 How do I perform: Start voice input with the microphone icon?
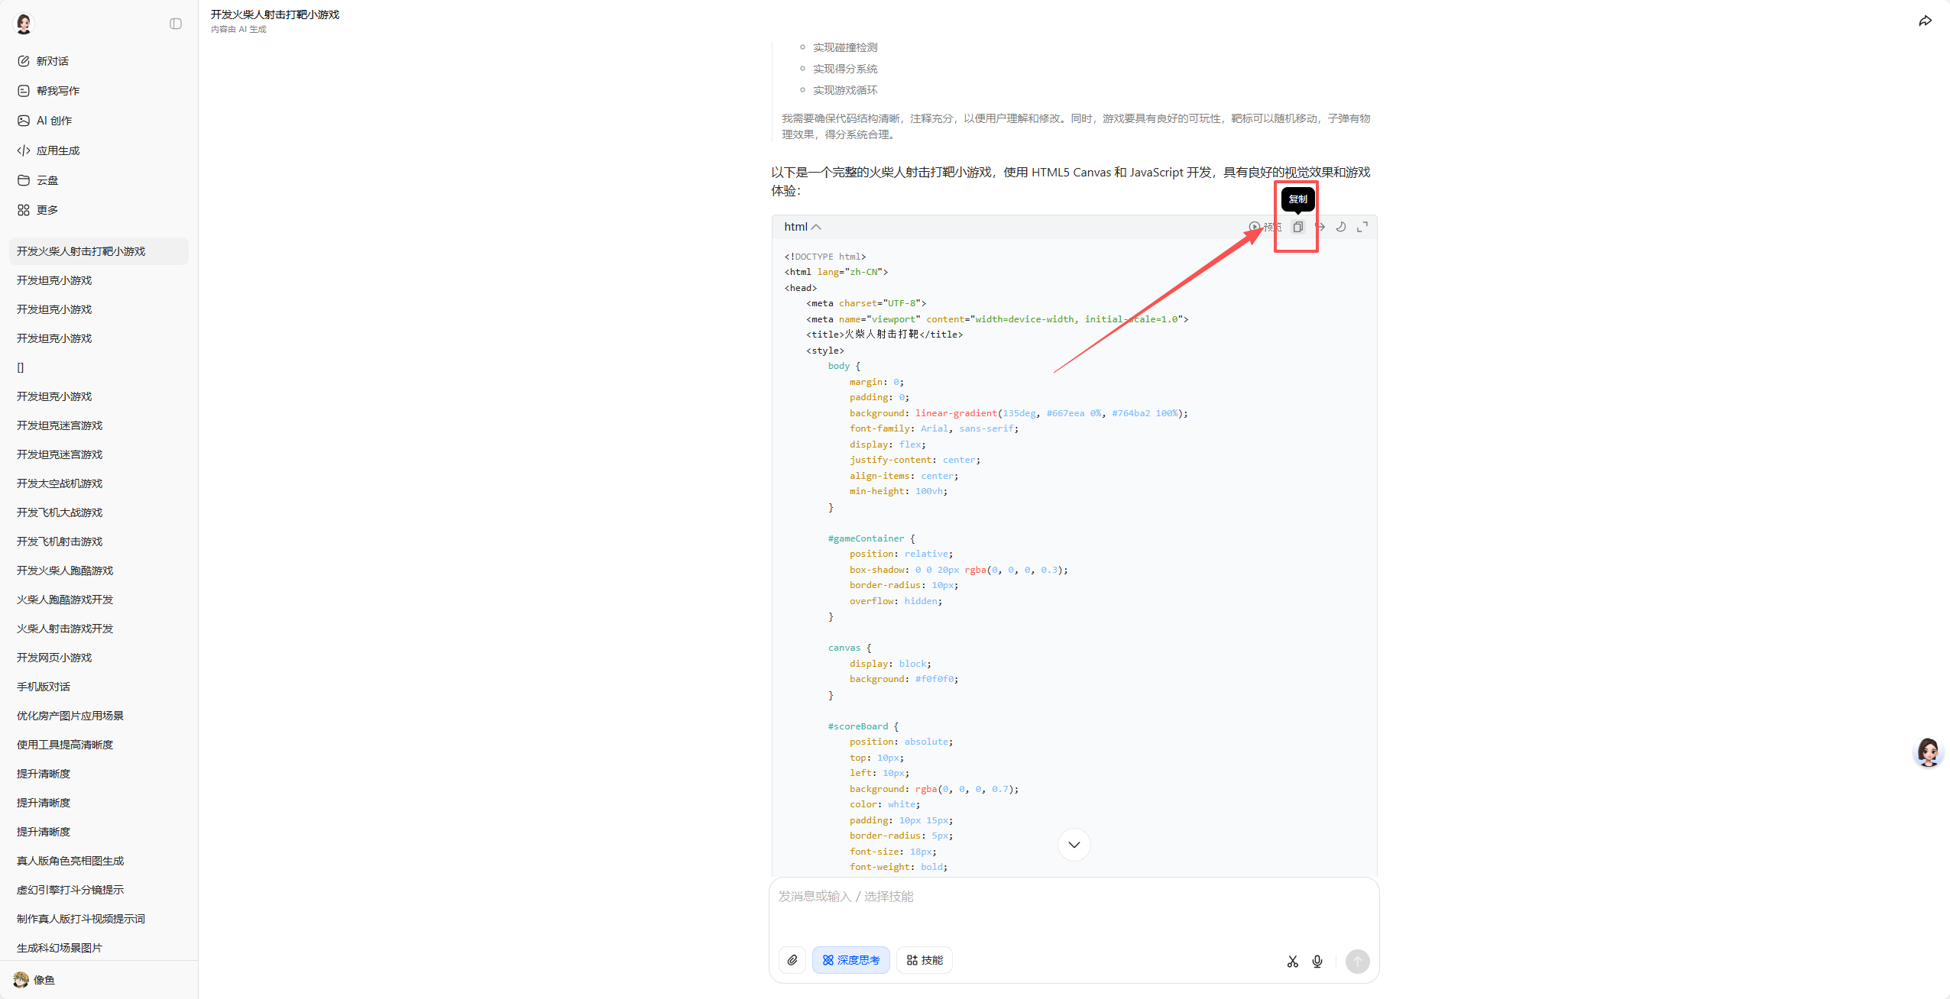[x=1317, y=962]
